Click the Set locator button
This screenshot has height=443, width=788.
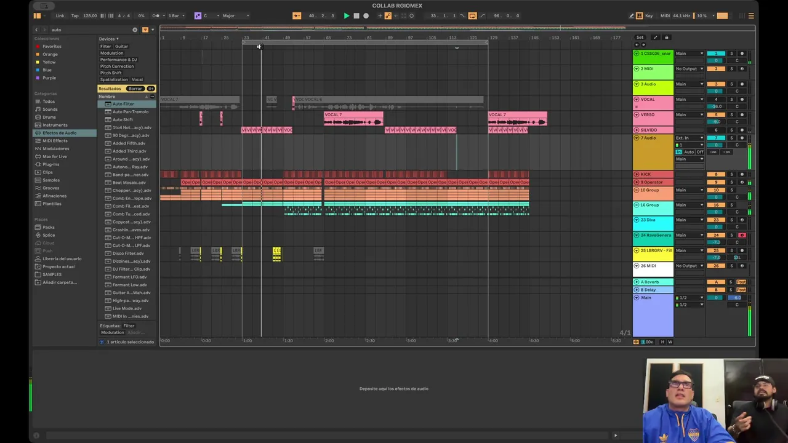click(x=640, y=38)
